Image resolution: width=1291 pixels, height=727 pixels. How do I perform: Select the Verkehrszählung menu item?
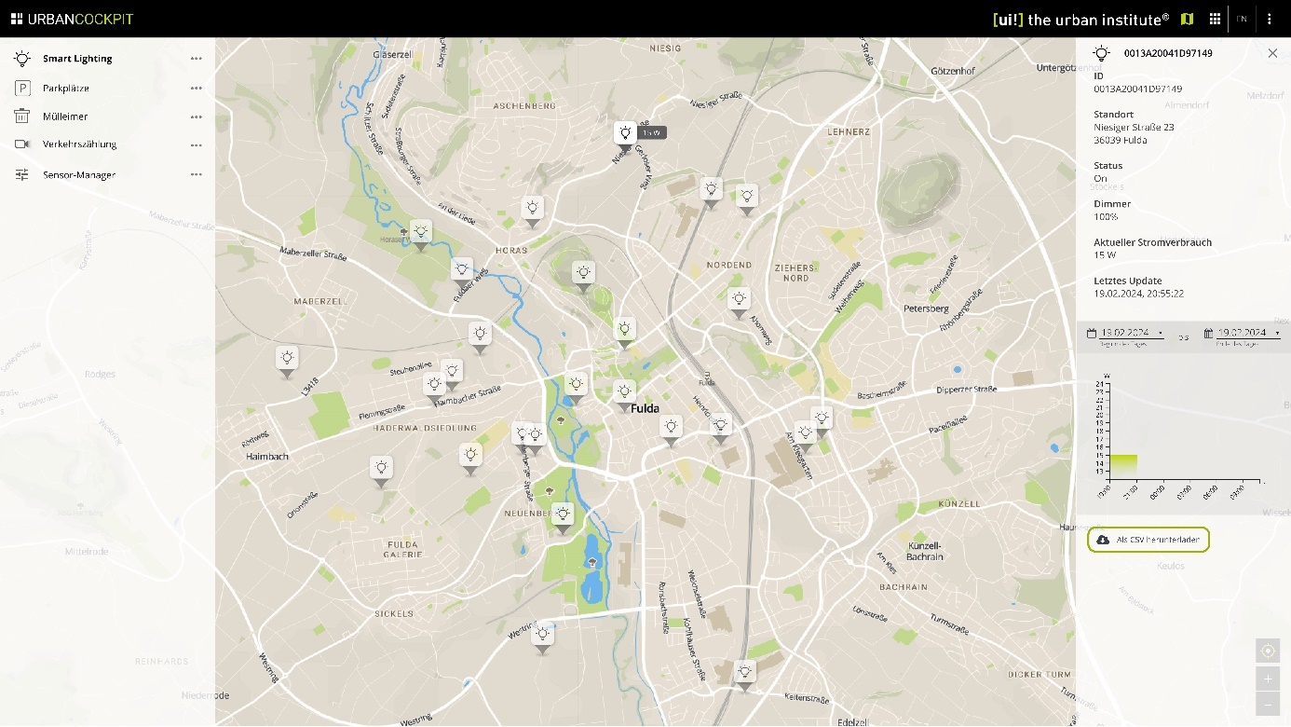79,144
